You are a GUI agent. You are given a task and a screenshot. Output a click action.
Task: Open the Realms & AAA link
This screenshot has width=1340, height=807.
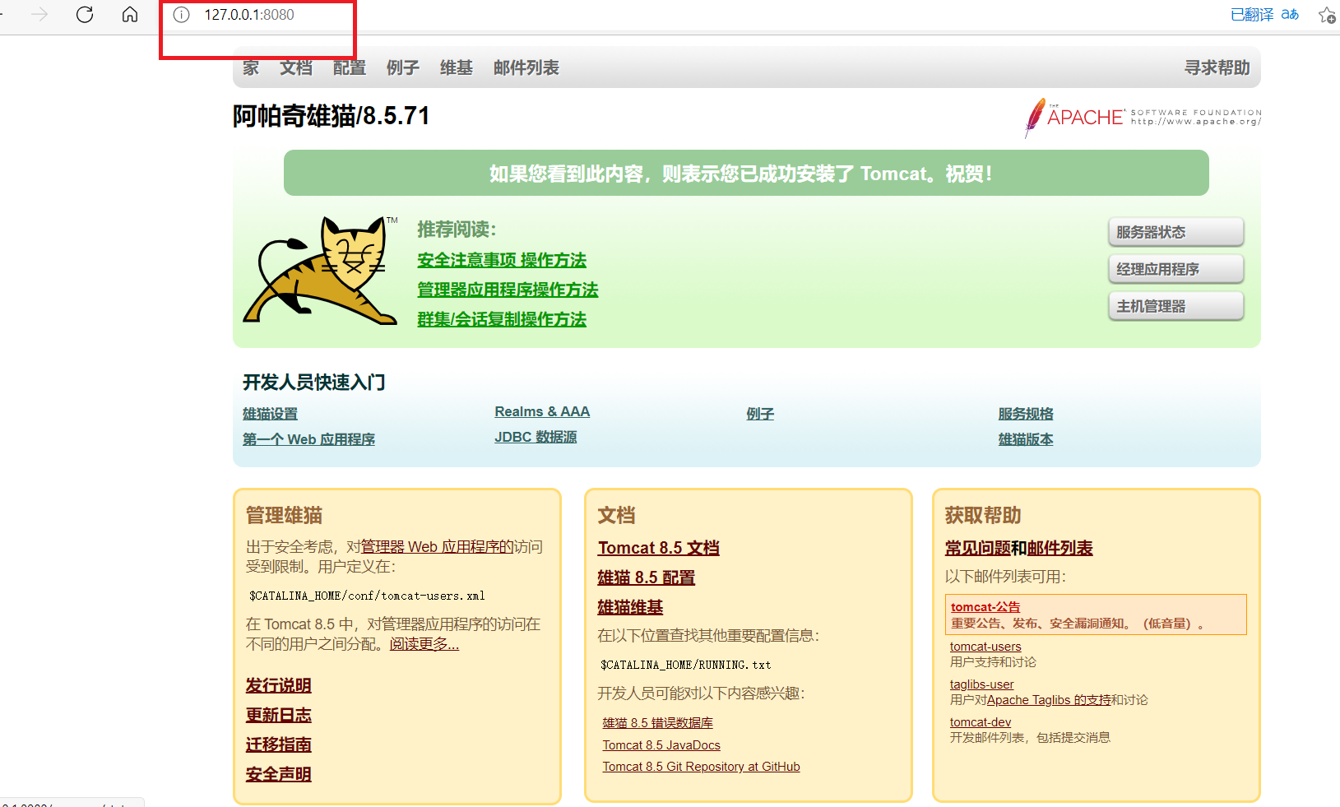pos(542,411)
